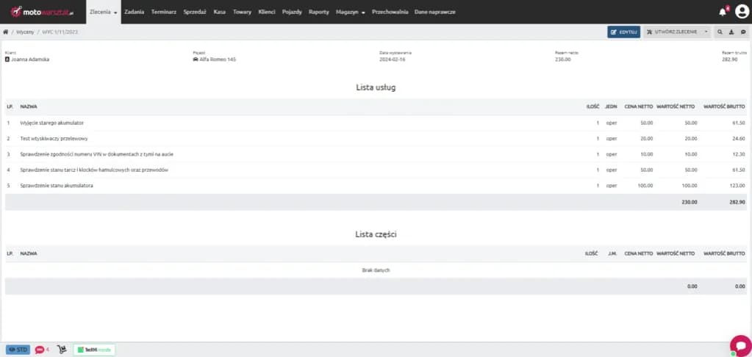
Task: Open the comment bubble icon in toolbar
Action: pyautogui.click(x=743, y=32)
